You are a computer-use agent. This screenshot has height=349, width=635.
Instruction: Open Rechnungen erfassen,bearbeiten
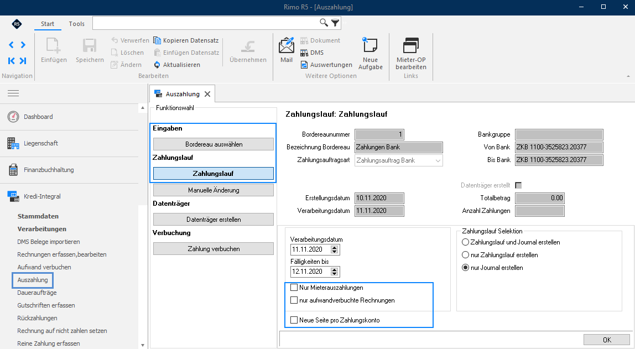click(x=62, y=254)
